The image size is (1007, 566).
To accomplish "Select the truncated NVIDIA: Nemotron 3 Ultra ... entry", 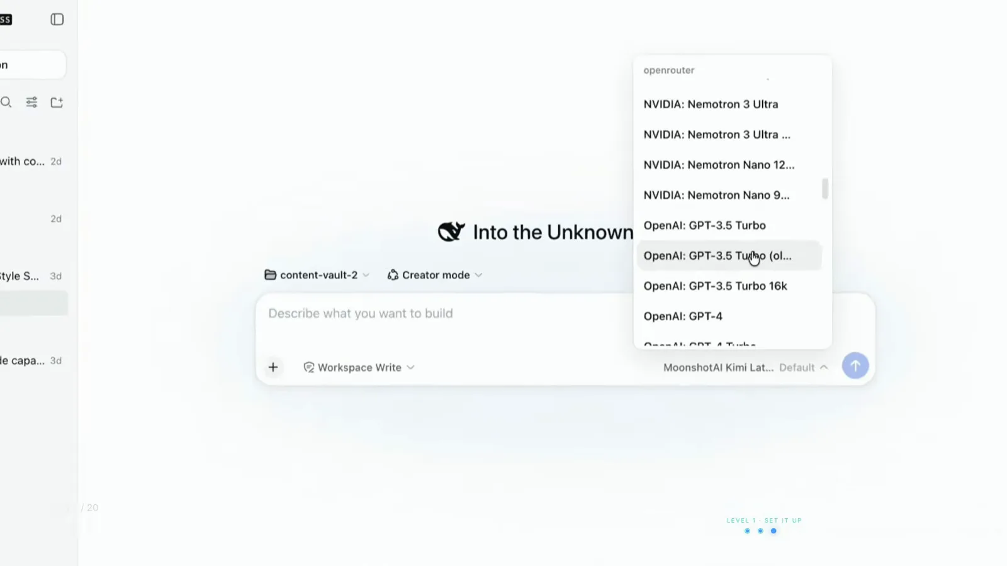I will click(729, 135).
